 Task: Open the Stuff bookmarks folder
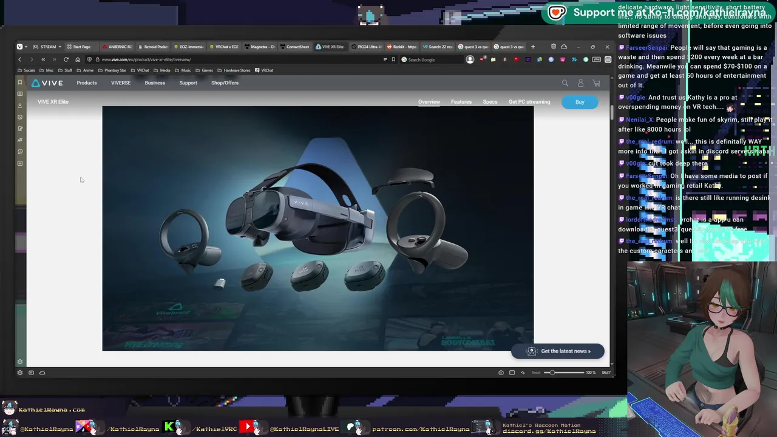point(65,70)
